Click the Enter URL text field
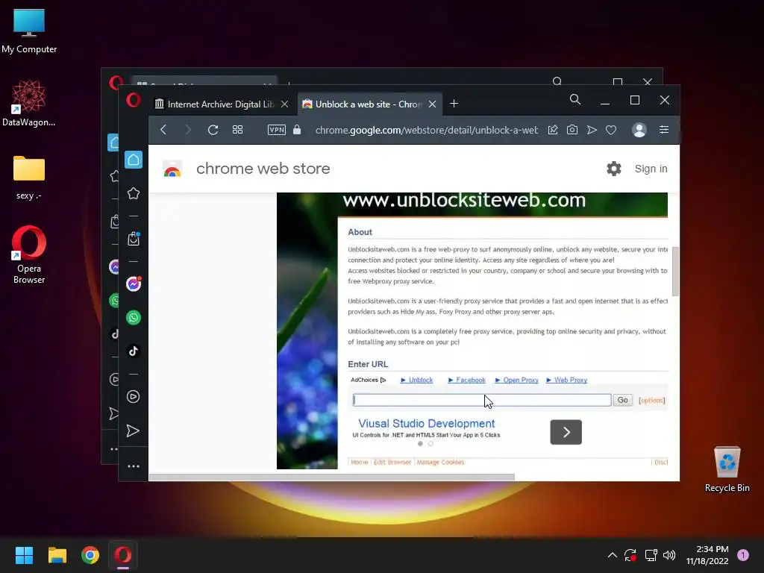Screen dimensions: 764x573 [x=482, y=400]
